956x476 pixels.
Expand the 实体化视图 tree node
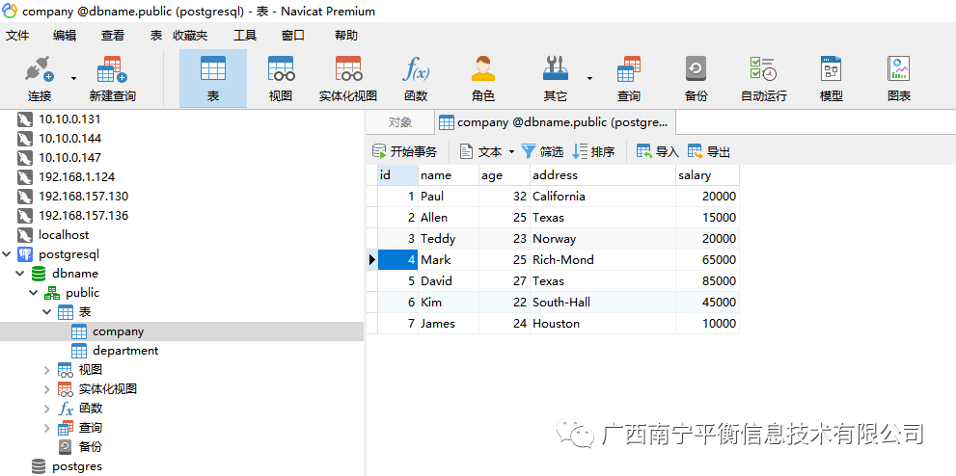[47, 389]
